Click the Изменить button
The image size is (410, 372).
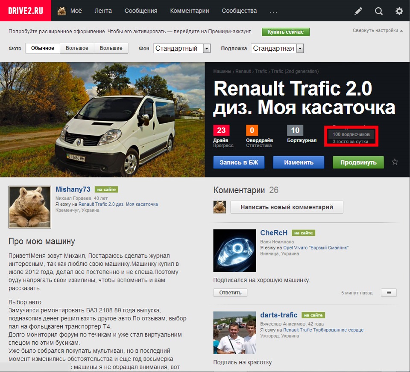[x=299, y=162]
